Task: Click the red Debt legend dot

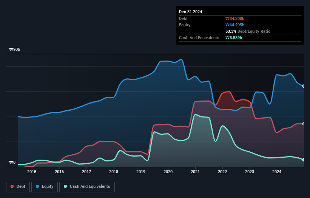Action: 12,186
